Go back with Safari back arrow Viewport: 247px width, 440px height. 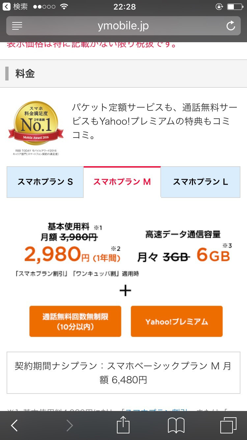14,425
